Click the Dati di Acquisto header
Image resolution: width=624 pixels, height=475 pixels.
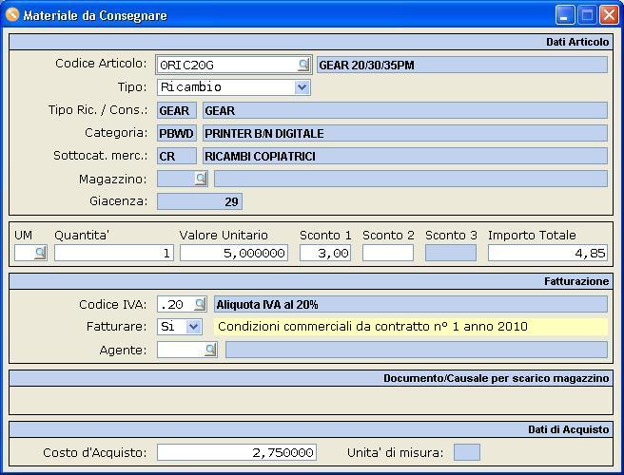[311, 429]
